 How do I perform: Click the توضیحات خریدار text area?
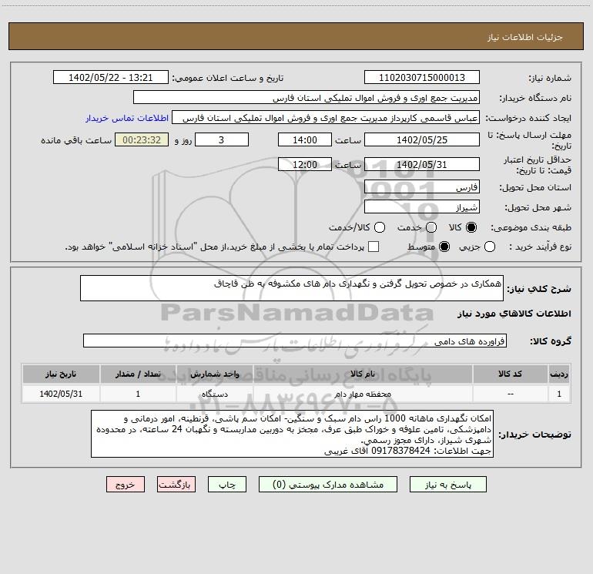point(293,434)
